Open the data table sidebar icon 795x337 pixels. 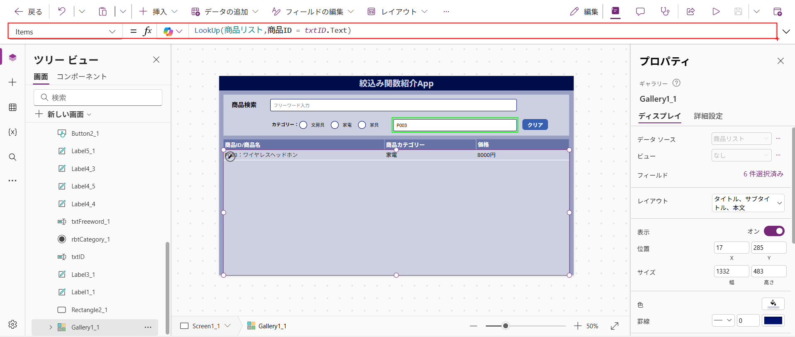[x=12, y=107]
